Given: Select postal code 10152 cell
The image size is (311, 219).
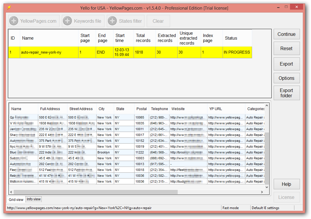Looking at the screenshot, I should tap(141, 141).
